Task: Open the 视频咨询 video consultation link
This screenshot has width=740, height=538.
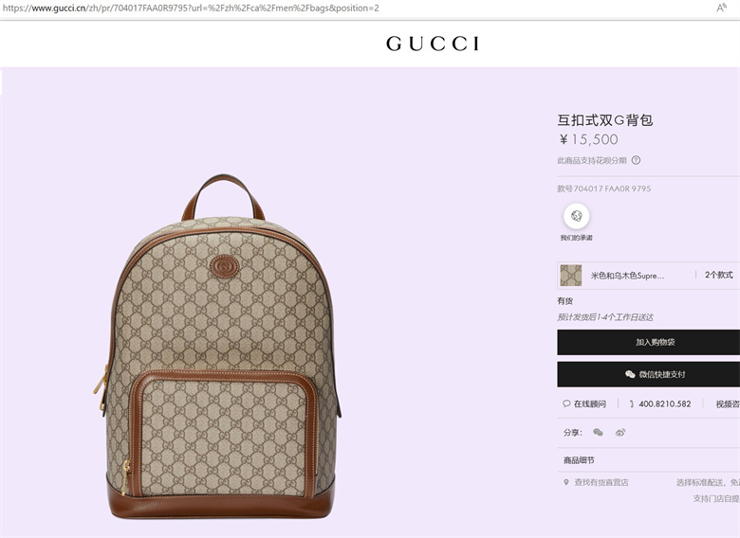Action: (x=728, y=404)
